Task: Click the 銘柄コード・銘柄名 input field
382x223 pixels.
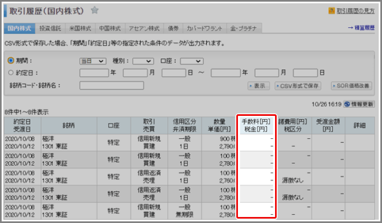Action: 111,85
